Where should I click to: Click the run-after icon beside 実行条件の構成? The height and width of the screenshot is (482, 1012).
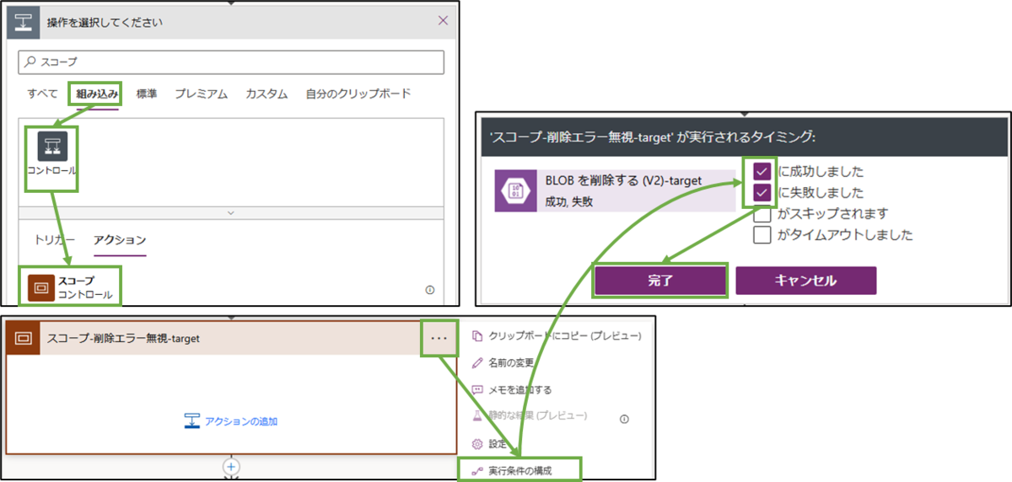click(x=477, y=470)
